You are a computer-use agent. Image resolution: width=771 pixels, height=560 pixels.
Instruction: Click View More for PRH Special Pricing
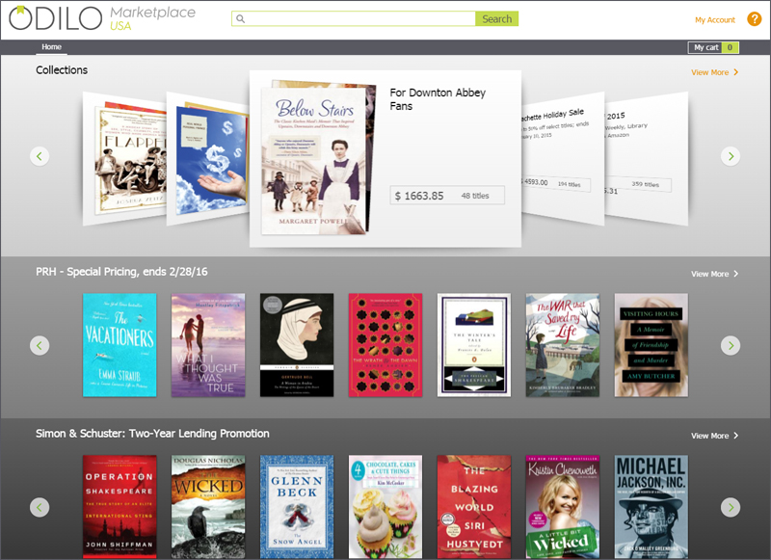tap(714, 274)
